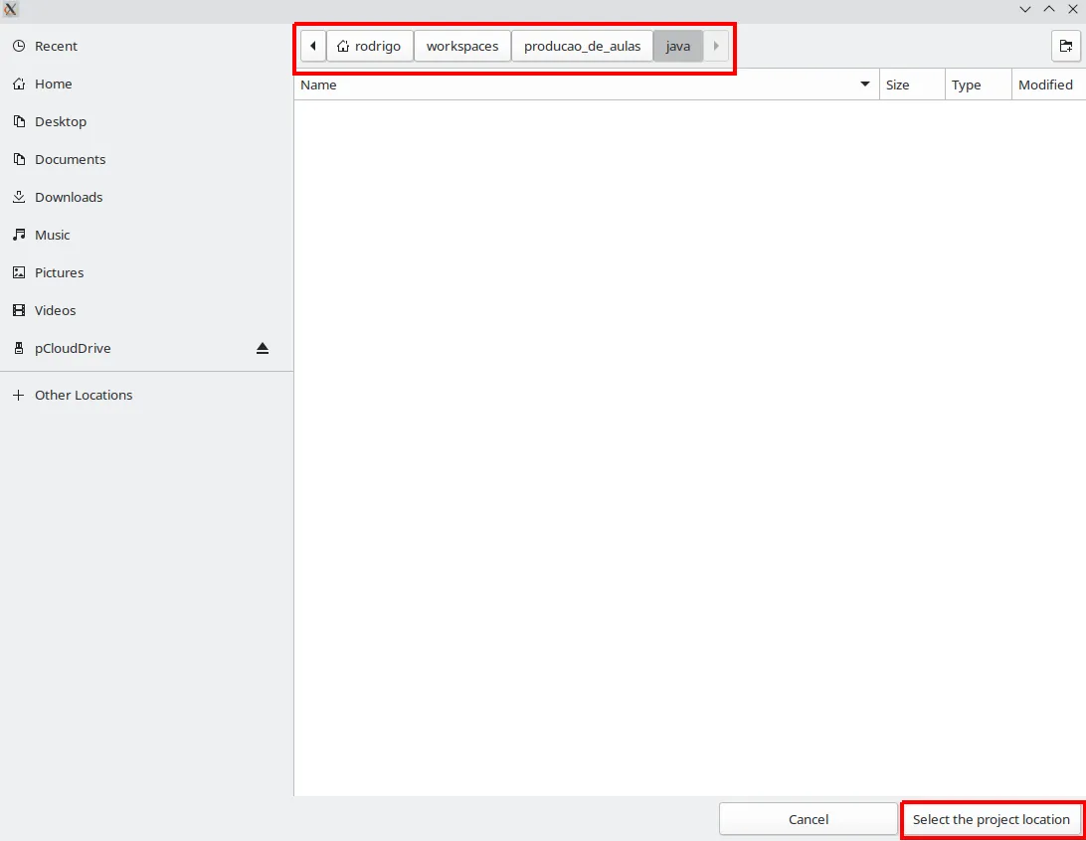
Task: Toggle the Name column sort arrow
Action: (x=865, y=84)
